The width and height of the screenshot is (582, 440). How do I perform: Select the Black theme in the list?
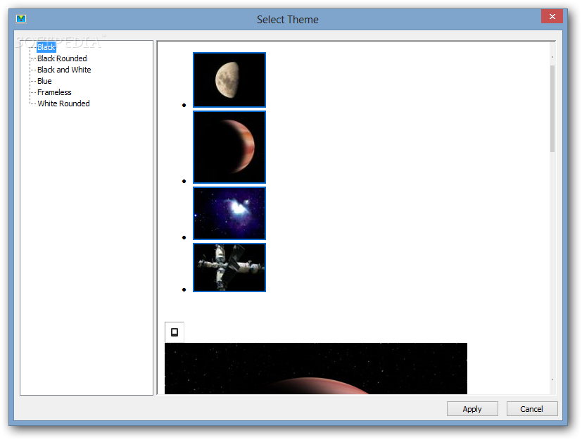[46, 47]
